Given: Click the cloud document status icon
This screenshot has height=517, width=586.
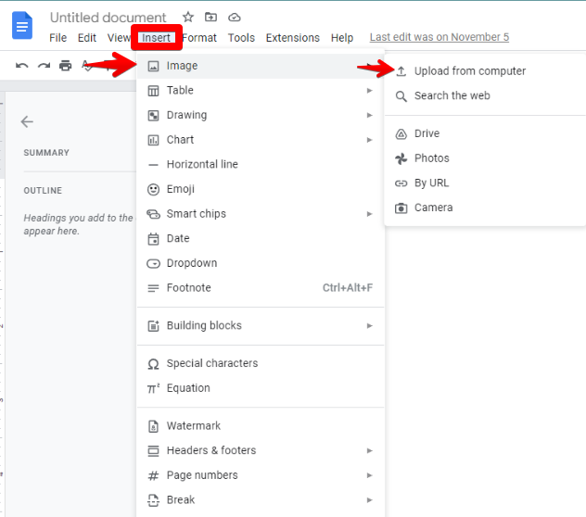Looking at the screenshot, I should tap(235, 18).
